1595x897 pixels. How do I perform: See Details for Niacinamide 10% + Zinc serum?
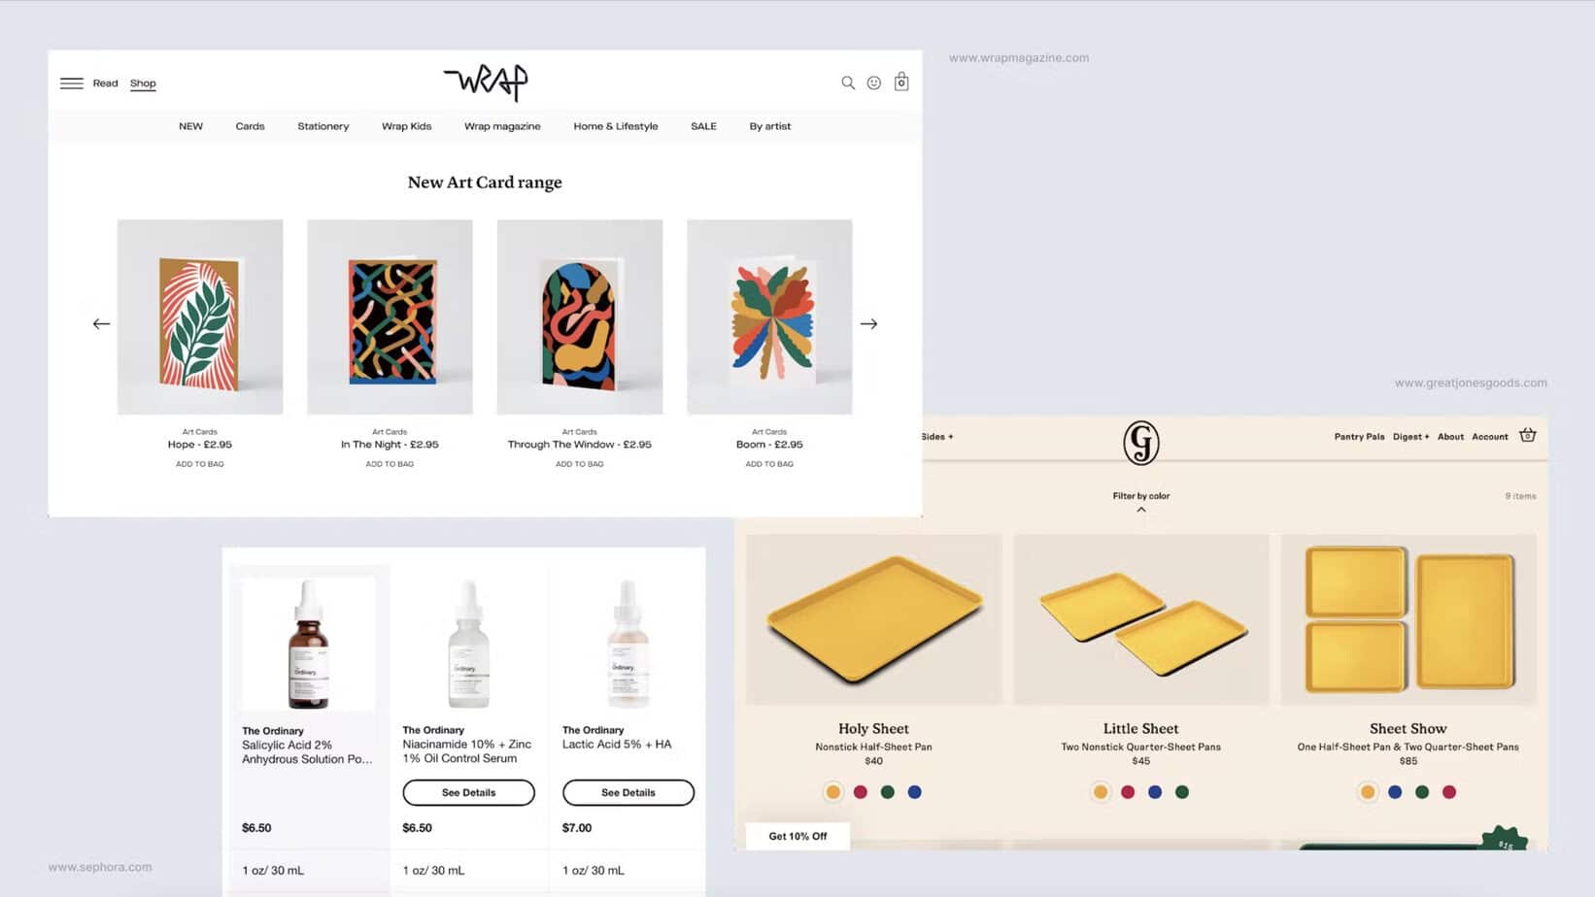(x=469, y=793)
